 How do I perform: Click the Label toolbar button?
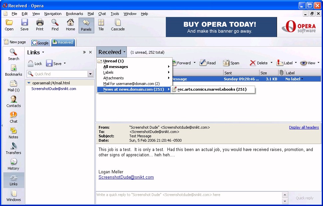(284, 63)
